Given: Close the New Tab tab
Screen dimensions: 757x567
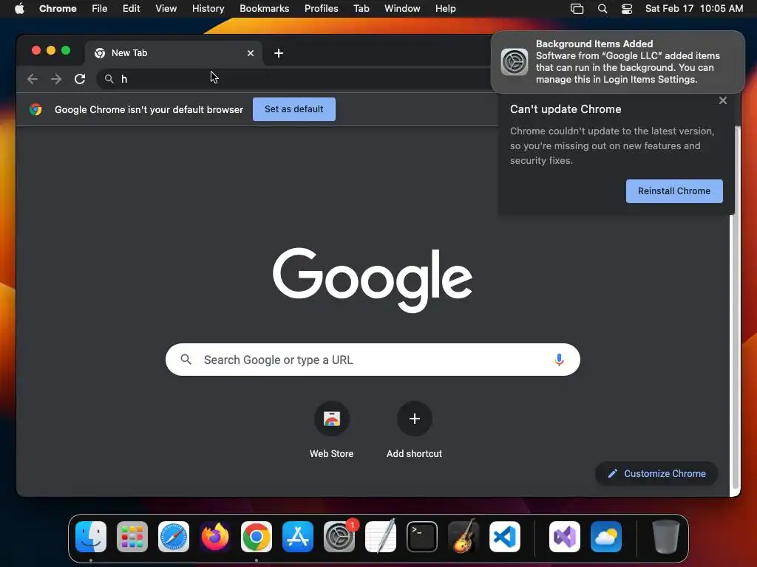Looking at the screenshot, I should pos(251,53).
